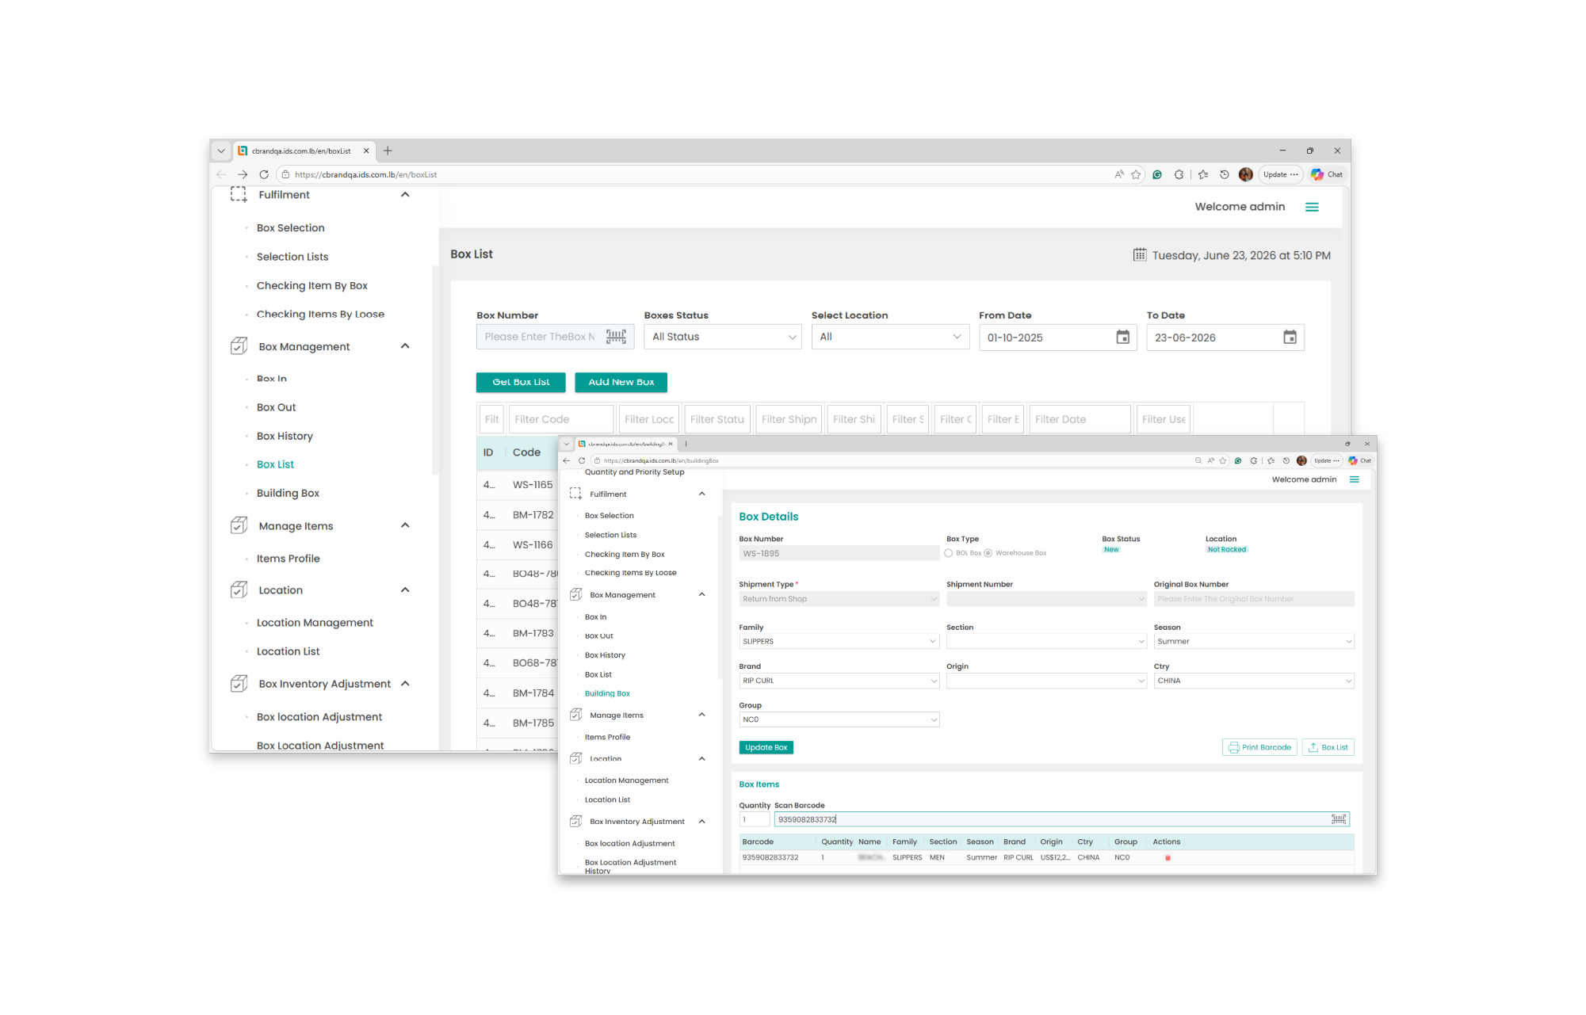The width and height of the screenshot is (1586, 1015).
Task: Open Location Management in Building Box sidebar
Action: pyautogui.click(x=626, y=780)
